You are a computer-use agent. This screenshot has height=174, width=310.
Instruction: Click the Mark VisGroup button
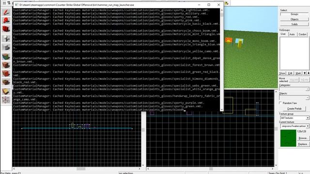pos(298,73)
